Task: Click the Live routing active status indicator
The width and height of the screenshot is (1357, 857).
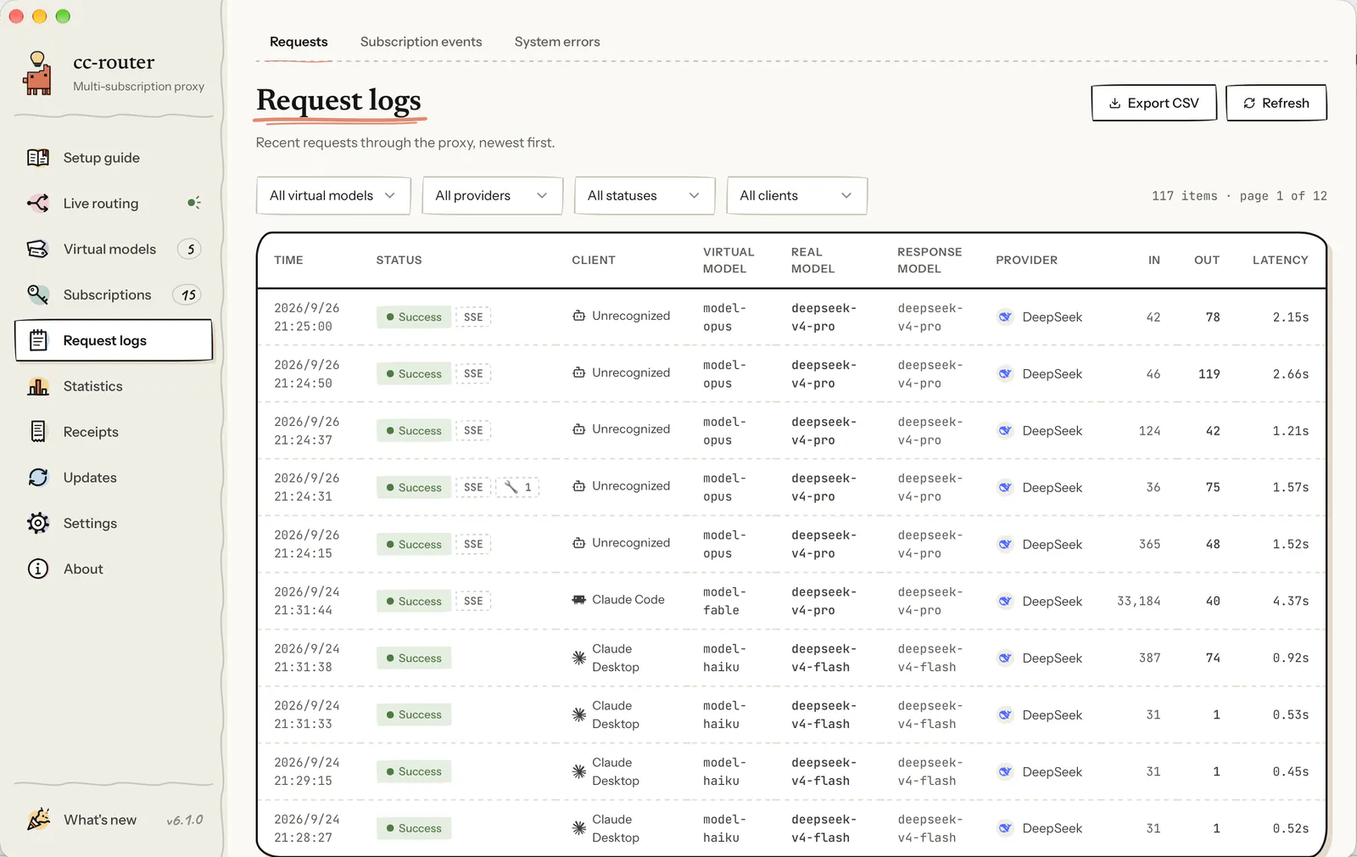Action: pos(193,203)
